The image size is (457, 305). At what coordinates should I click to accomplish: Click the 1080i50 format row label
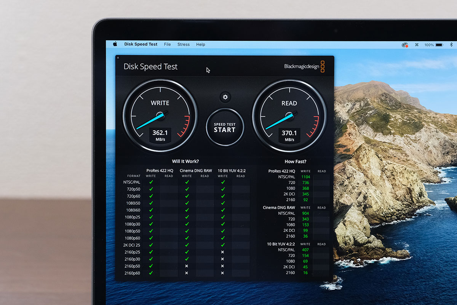point(133,203)
